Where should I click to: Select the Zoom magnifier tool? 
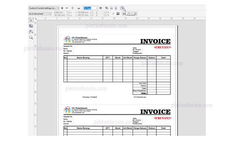tap(31, 37)
